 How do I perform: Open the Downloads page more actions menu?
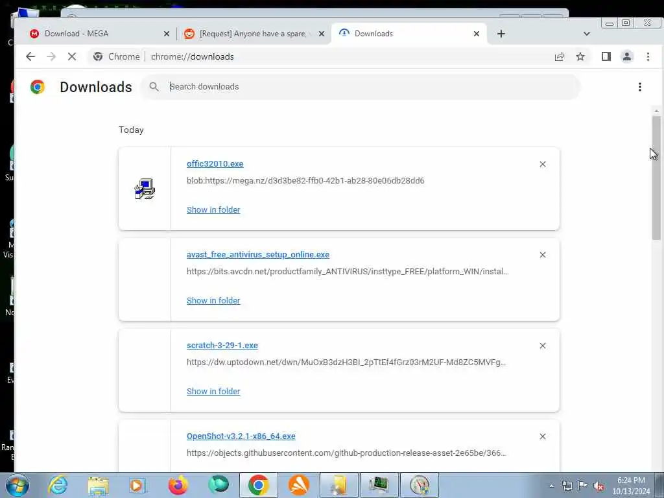point(640,87)
